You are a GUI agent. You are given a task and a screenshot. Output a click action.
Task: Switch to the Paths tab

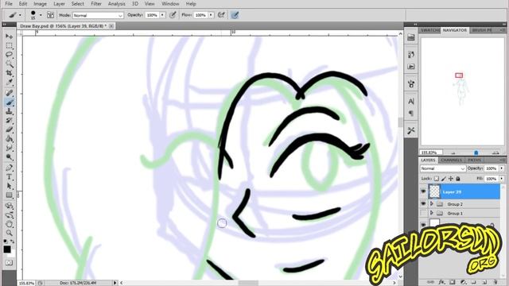click(x=474, y=160)
